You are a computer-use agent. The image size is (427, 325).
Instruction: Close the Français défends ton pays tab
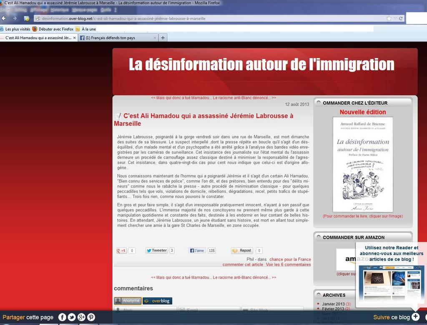point(155,38)
